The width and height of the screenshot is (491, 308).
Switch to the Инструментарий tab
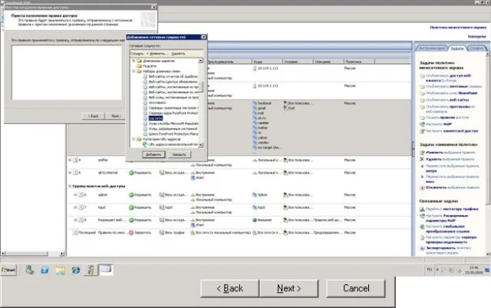tap(431, 48)
